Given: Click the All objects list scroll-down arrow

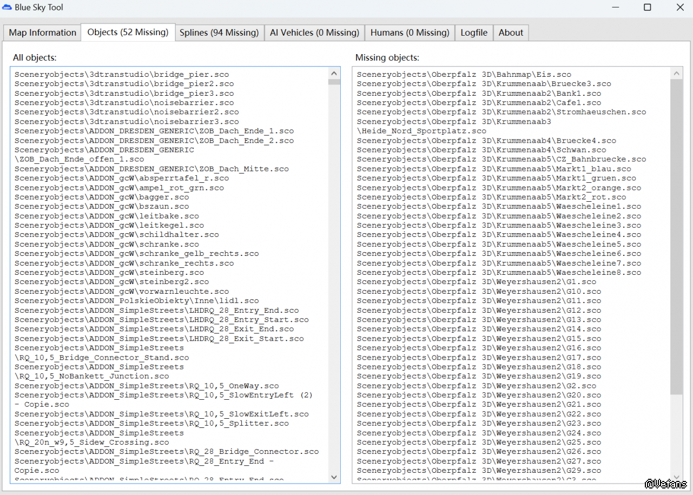Looking at the screenshot, I should point(334,477).
